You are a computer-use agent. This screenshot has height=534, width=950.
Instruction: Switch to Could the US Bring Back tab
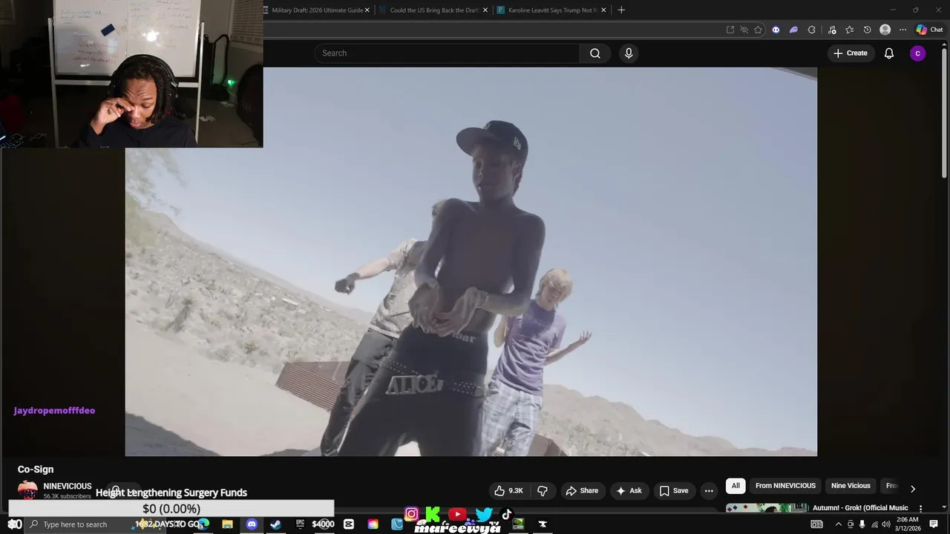click(434, 10)
